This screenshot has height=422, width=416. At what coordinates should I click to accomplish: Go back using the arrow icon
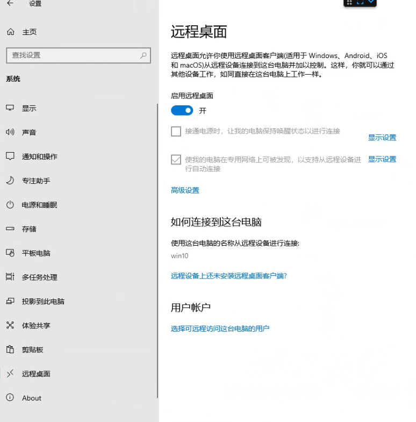pyautogui.click(x=10, y=3)
